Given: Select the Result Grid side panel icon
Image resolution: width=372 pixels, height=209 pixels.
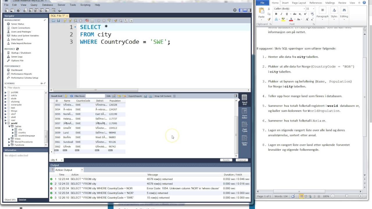Looking at the screenshot, I should pyautogui.click(x=244, y=100).
